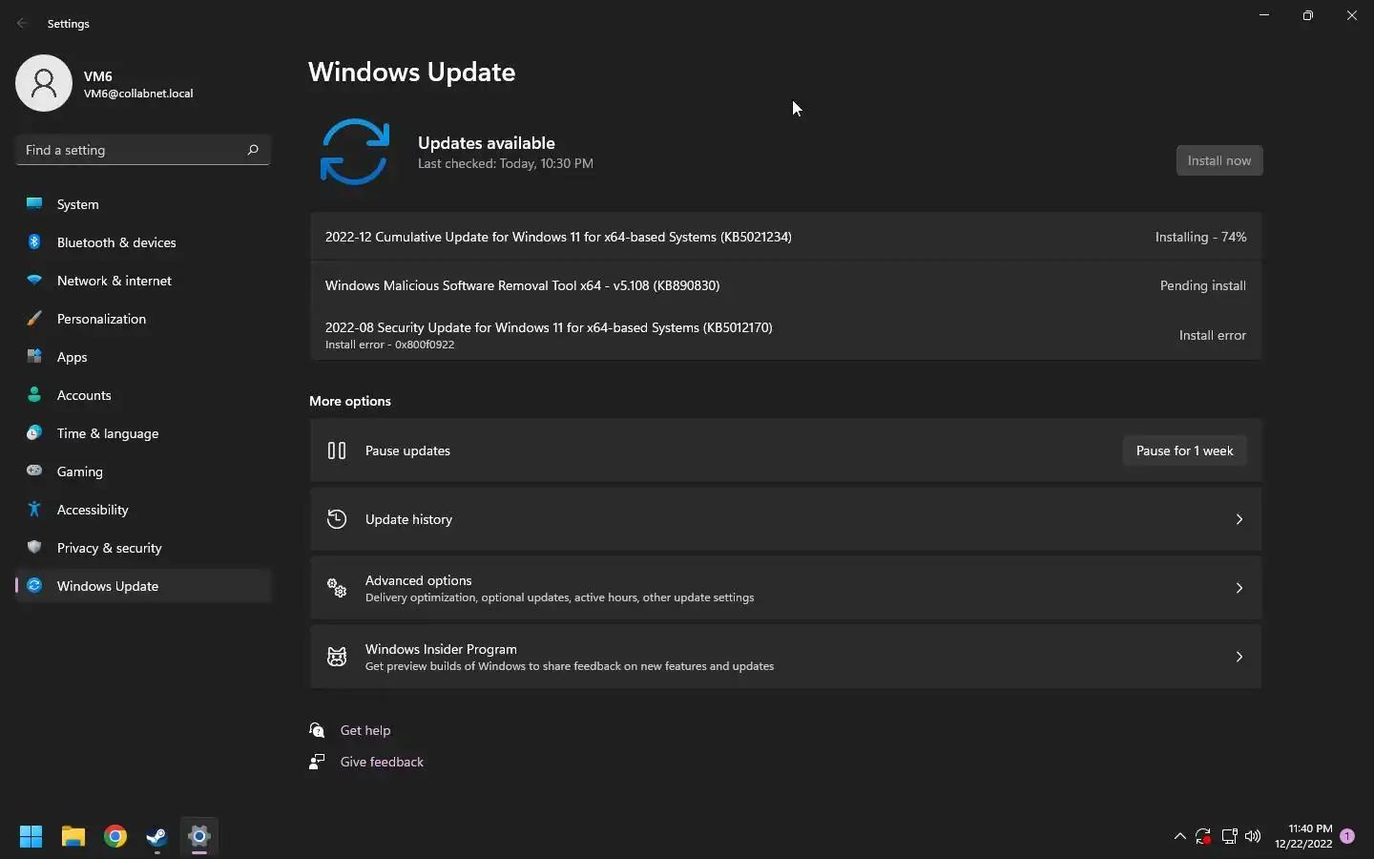
Task: Select Bluetooth & devices category
Action: click(143, 242)
